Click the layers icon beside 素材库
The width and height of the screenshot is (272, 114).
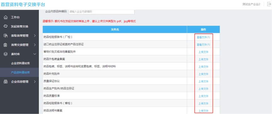[6, 54]
